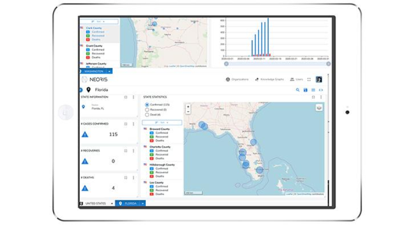415x231 pixels.
Task: Click the search magnifier icon beside Florida
Action: click(298, 90)
